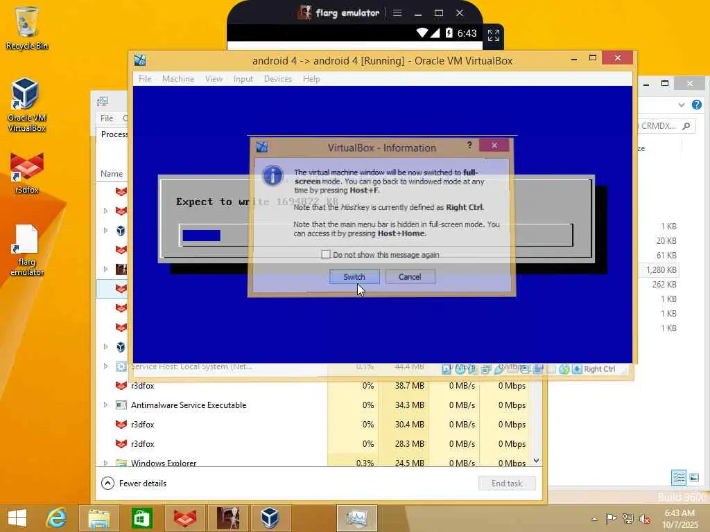
Task: Click the Explorer search box CRMDX
Action: point(665,126)
